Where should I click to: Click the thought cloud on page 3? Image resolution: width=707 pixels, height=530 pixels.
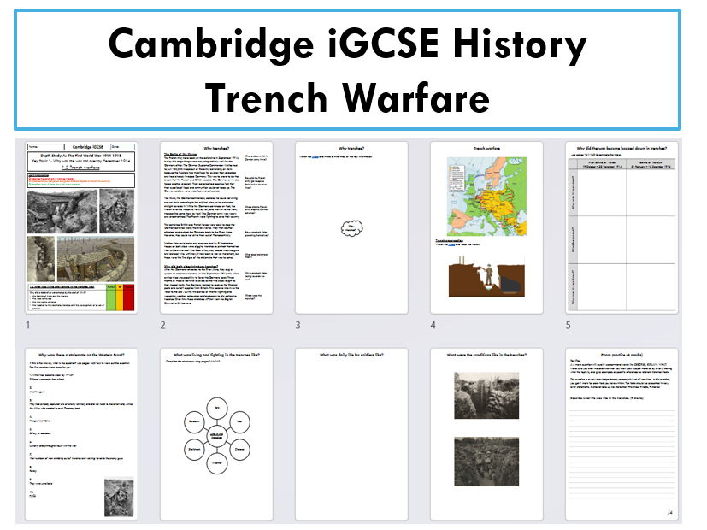(351, 227)
